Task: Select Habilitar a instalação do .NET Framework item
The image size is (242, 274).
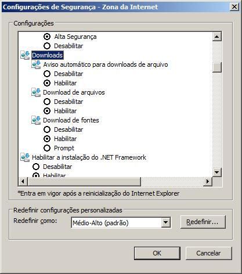Action: tap(89, 157)
